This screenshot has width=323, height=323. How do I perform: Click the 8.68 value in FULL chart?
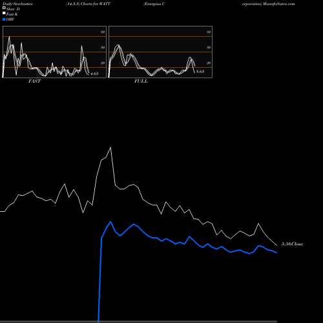(x=200, y=72)
